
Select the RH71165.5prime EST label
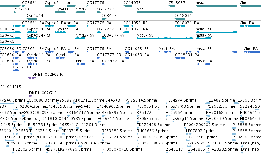click(222, 143)
